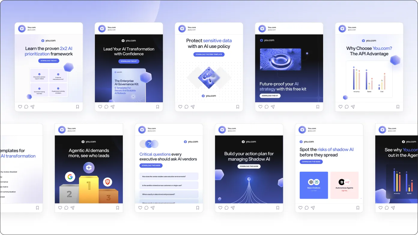Screen dimensions: 418x235
Task: Click question mark bubble in 'Critical questions' post
Action: [x=149, y=144]
